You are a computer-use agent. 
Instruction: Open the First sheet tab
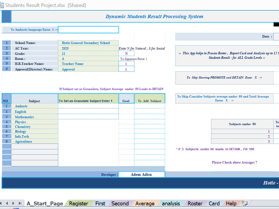coord(100,203)
